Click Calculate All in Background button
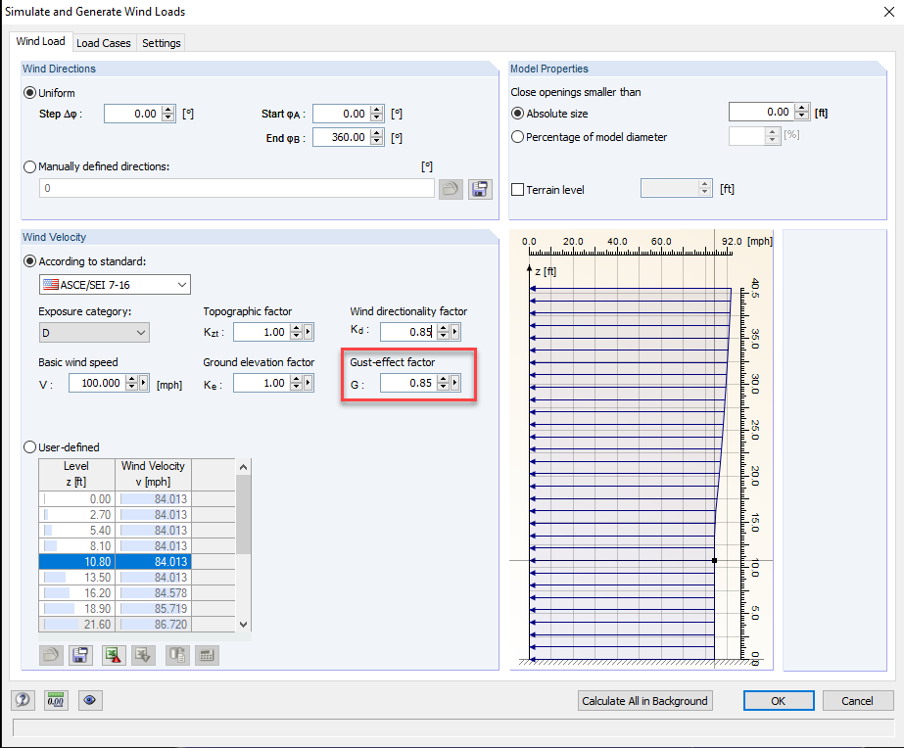 (x=644, y=701)
